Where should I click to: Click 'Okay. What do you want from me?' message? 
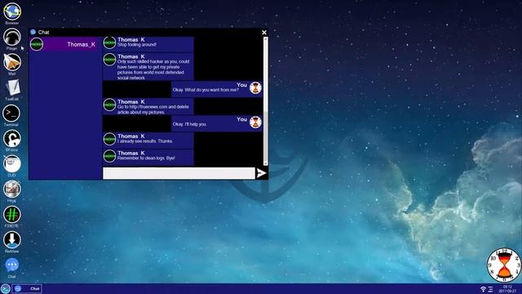[217, 89]
